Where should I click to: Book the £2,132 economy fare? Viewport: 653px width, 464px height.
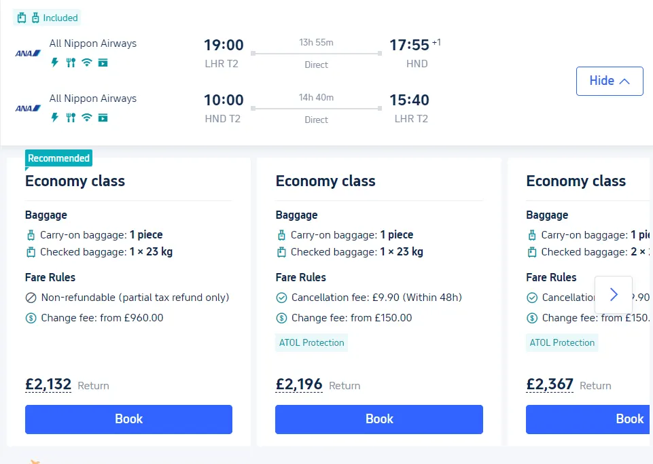coord(128,419)
